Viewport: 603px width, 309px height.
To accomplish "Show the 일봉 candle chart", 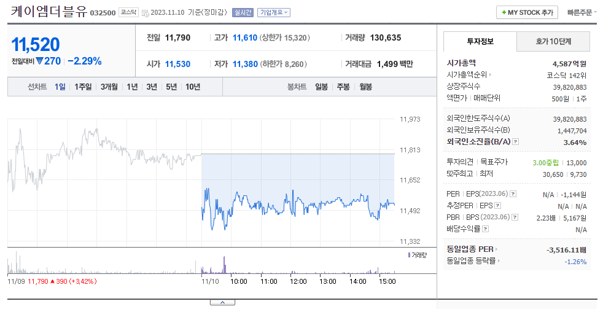I will [322, 87].
